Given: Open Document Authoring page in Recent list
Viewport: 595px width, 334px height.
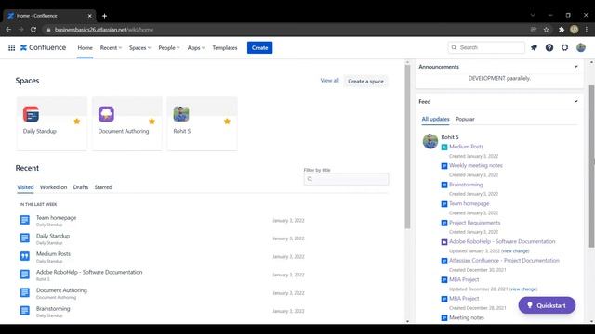Looking at the screenshot, I should [61, 290].
